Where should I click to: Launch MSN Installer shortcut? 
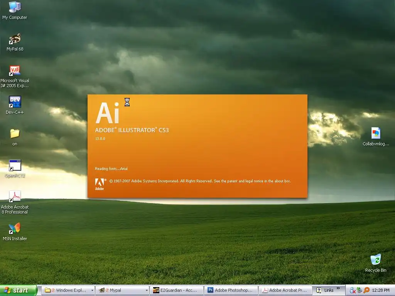tap(15, 232)
